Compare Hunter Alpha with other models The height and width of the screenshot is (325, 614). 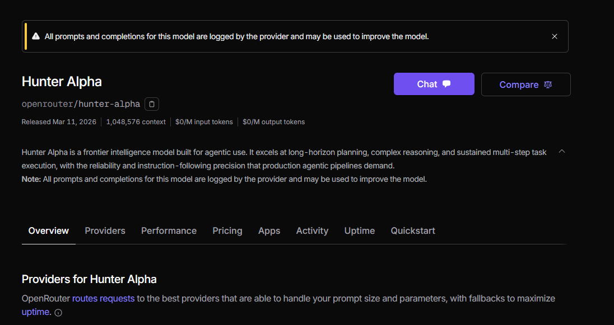pos(525,84)
